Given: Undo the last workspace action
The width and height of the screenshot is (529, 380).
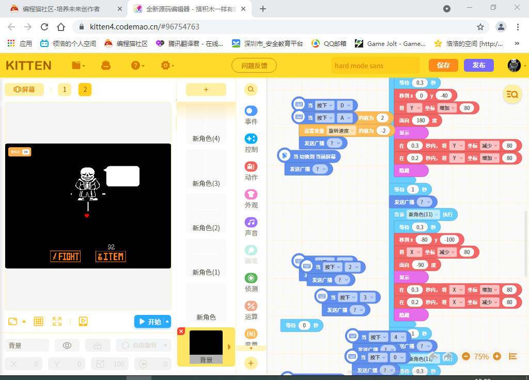Looking at the screenshot, I should (x=434, y=357).
